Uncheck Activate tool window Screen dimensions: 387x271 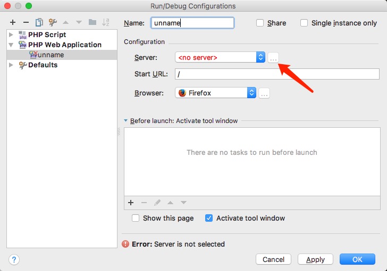tap(209, 218)
